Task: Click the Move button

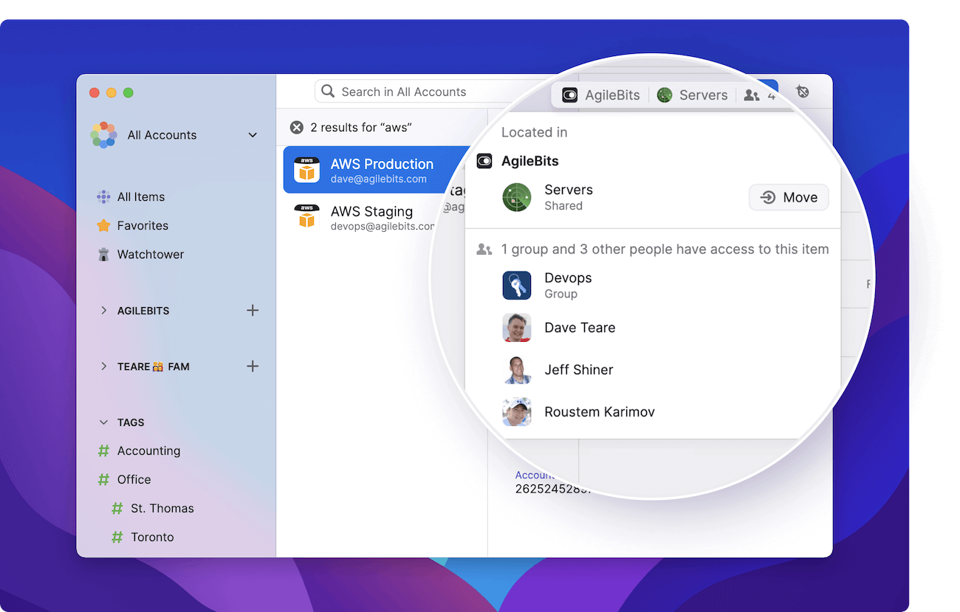Action: click(789, 198)
